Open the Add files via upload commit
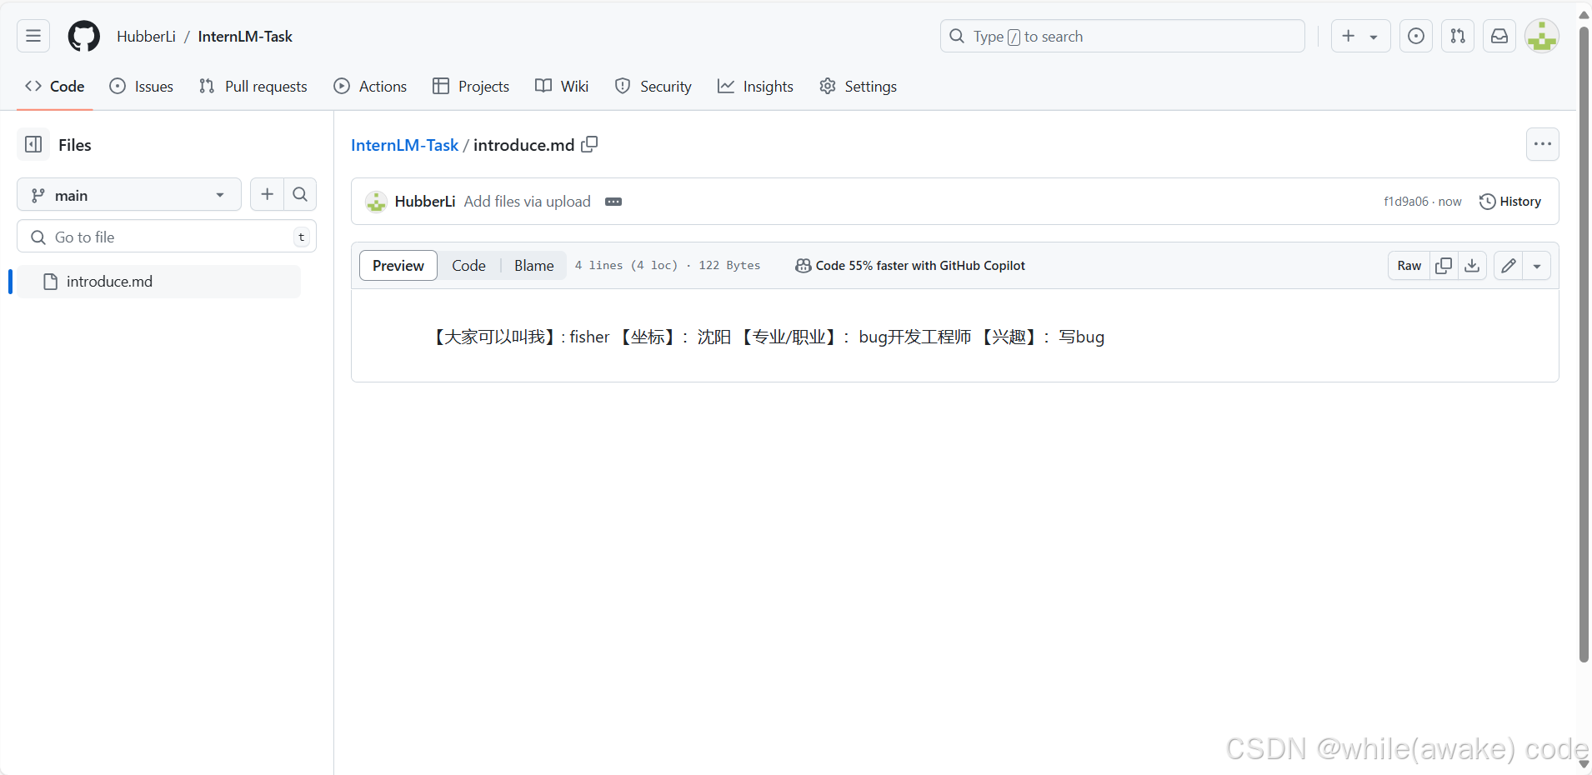 pos(527,202)
